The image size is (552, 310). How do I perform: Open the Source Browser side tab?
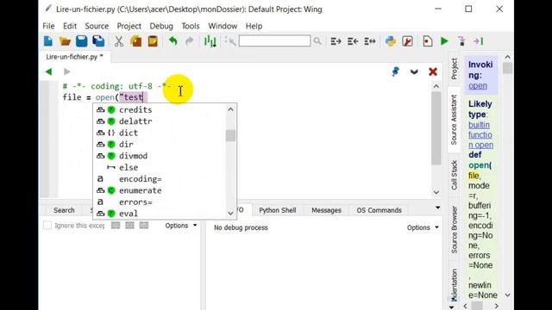tap(455, 230)
